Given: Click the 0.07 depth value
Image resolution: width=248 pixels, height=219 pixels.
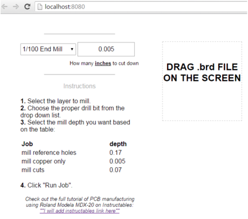Looking at the screenshot, I should click(x=115, y=170).
